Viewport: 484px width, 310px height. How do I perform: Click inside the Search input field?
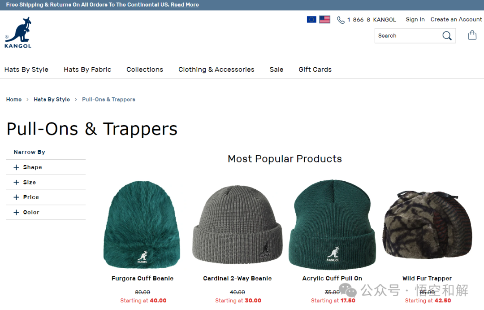407,36
